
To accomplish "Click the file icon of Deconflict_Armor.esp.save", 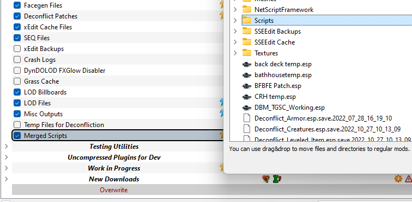I will tap(247, 118).
